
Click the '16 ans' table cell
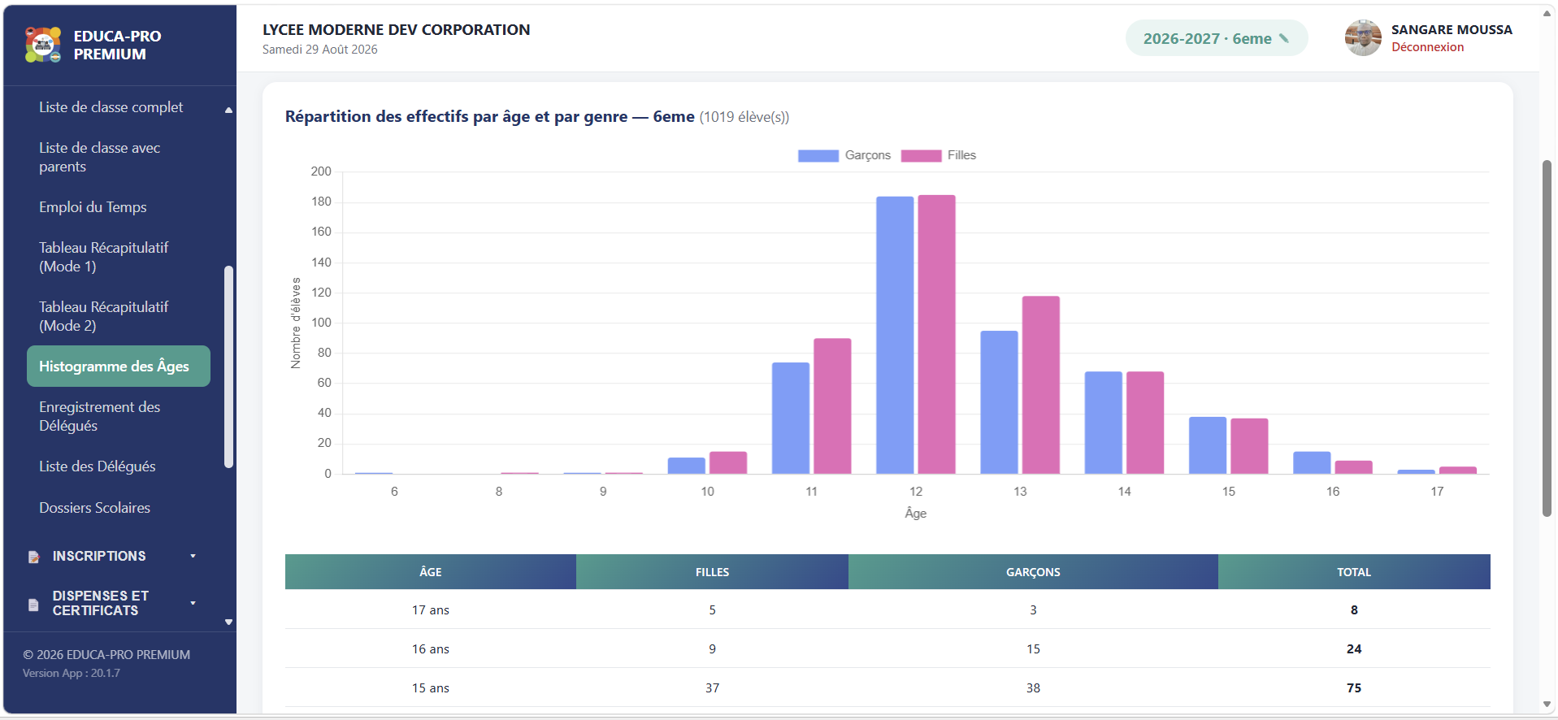point(431,649)
